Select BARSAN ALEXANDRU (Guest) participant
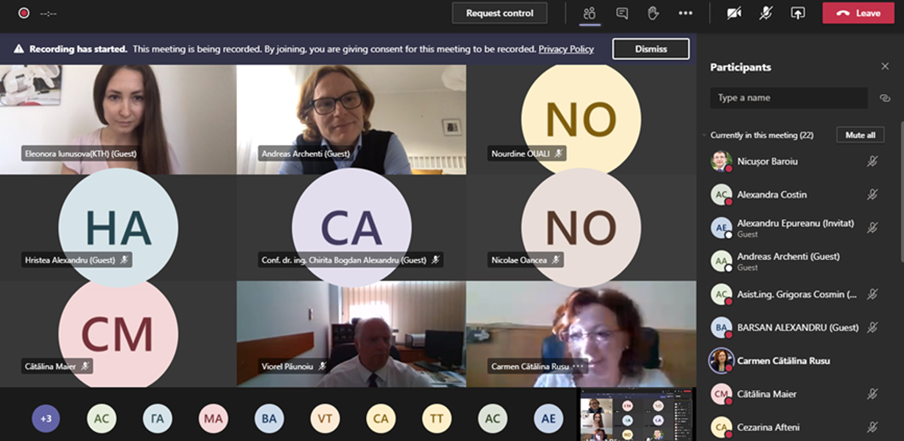The image size is (904, 441). tap(794, 328)
